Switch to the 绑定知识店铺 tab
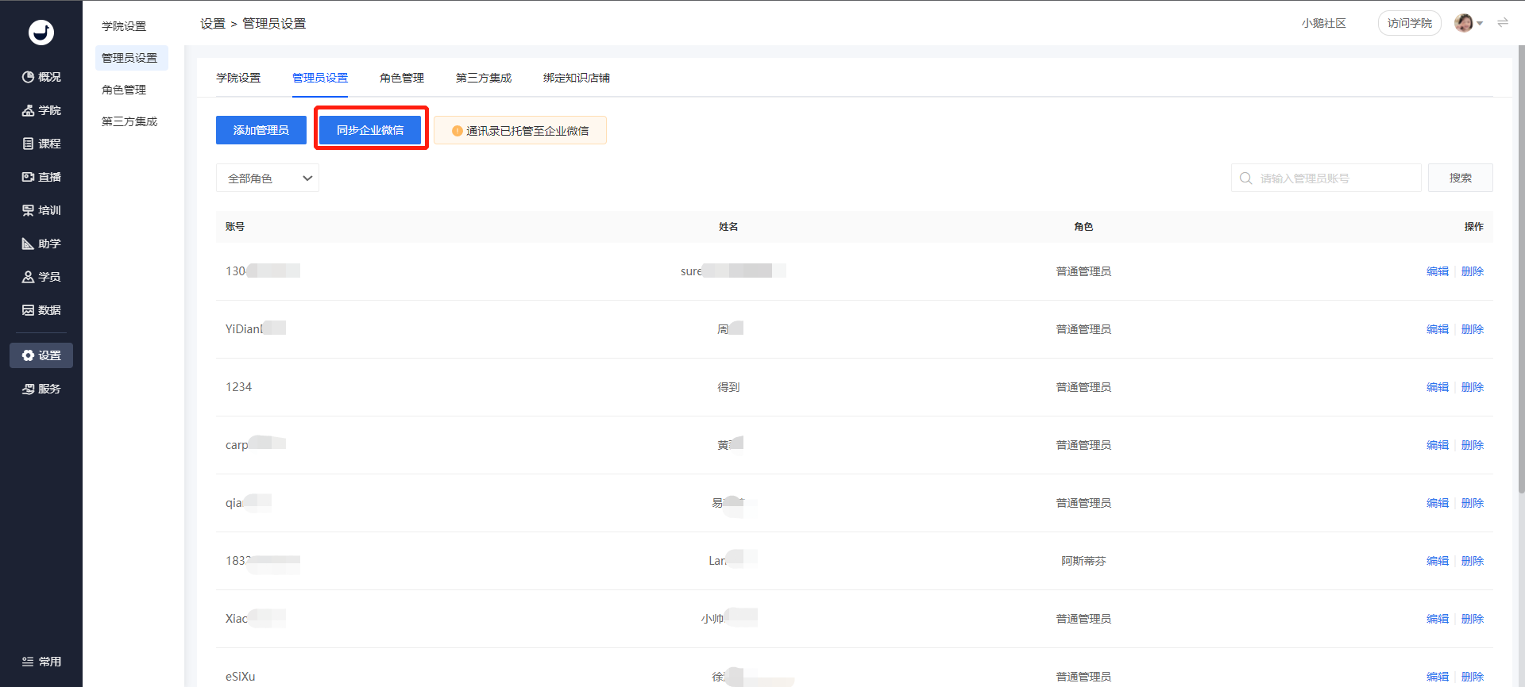 (x=577, y=78)
